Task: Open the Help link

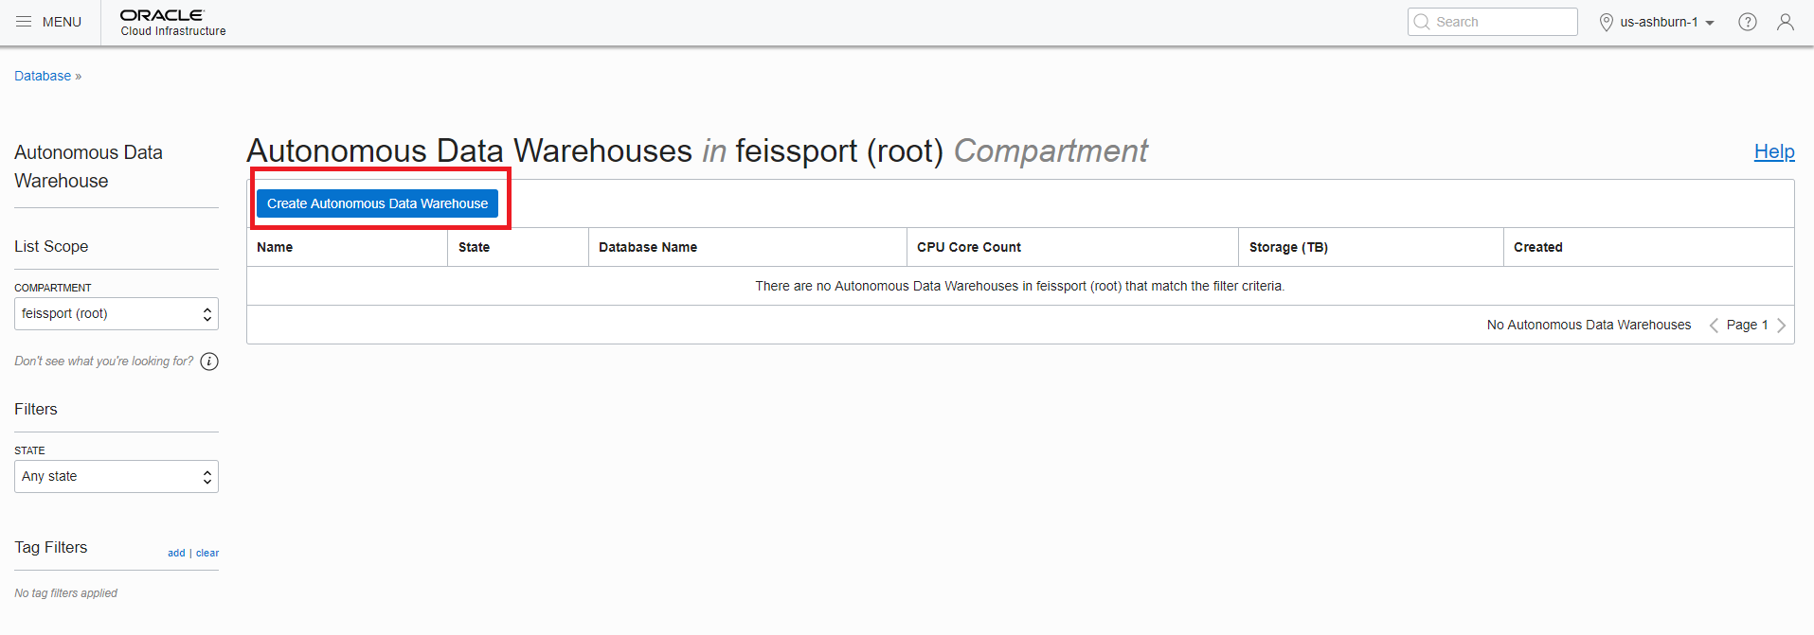Action: [x=1774, y=151]
